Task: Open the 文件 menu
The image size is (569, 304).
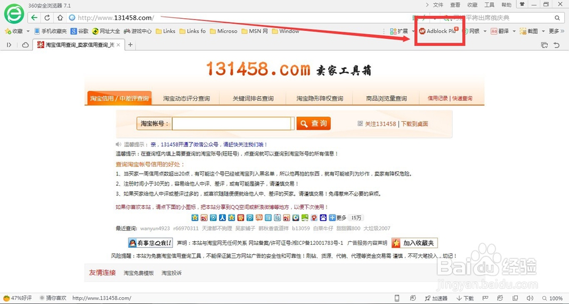Action: 438,5
